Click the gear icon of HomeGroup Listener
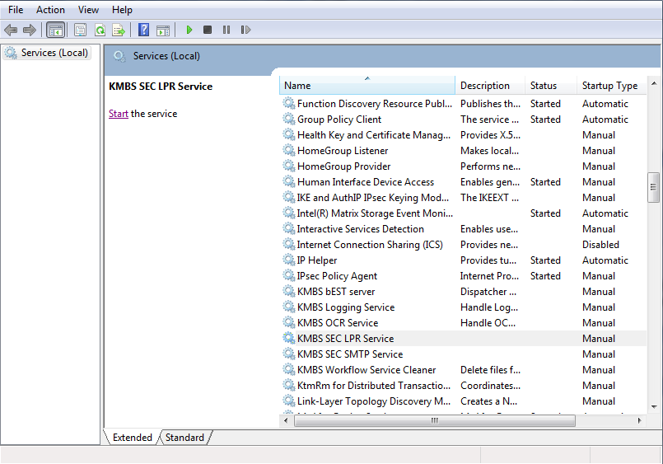Image resolution: width=663 pixels, height=464 pixels. pyautogui.click(x=289, y=150)
